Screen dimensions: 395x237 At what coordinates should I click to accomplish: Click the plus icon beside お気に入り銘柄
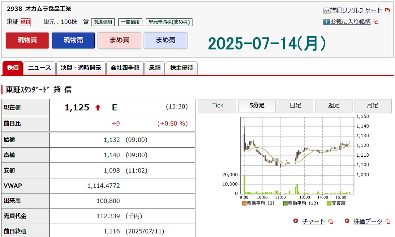[x=326, y=22]
